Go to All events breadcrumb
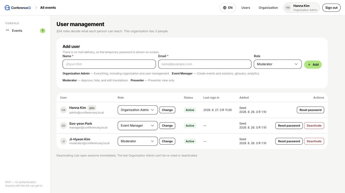 click(x=48, y=8)
